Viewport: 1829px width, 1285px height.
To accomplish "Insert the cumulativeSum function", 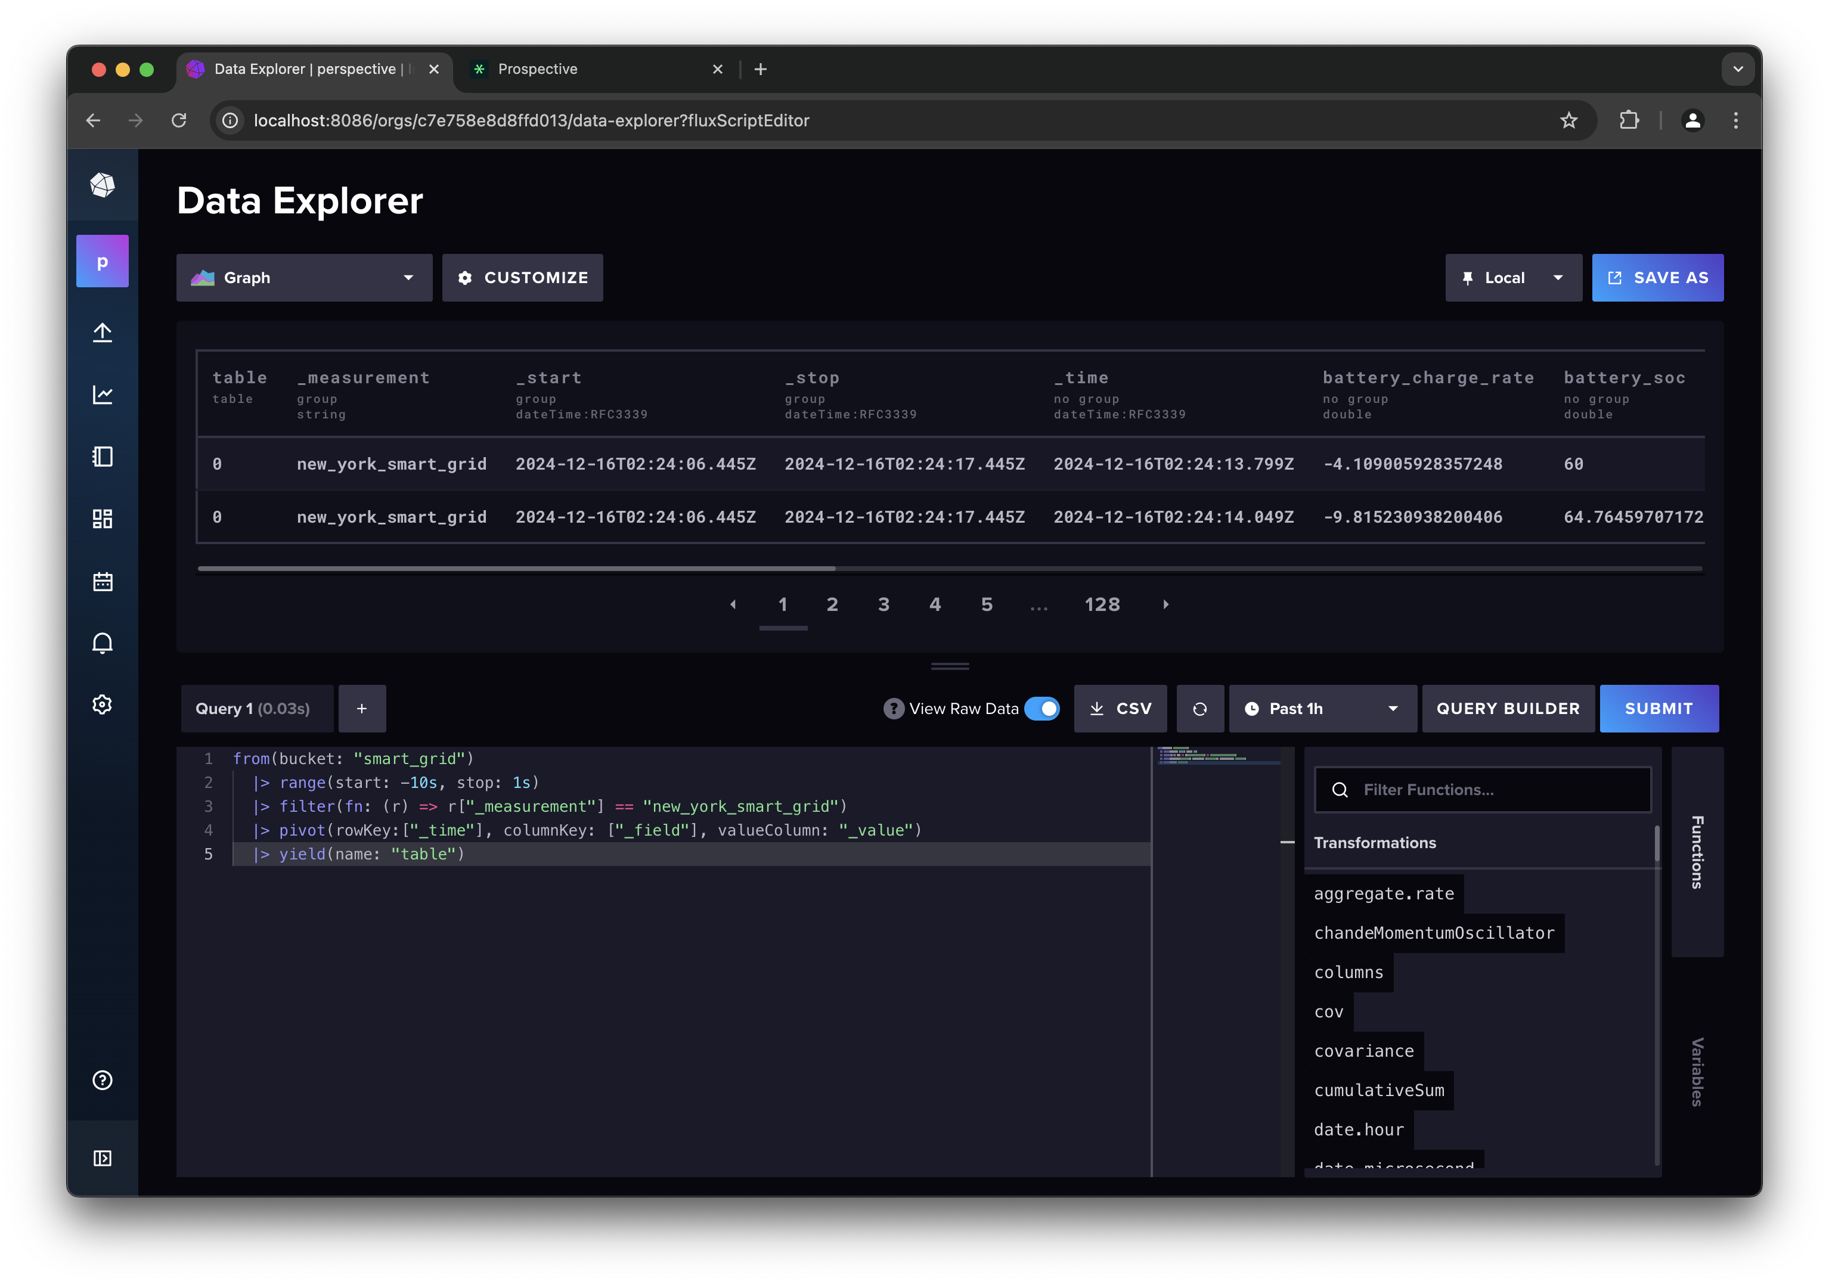I will 1379,1091.
